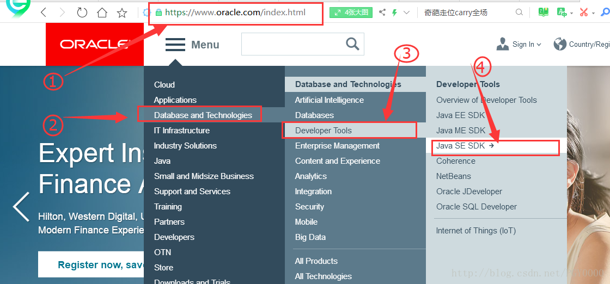Click the Country/Region globe icon
Screen dimensions: 610x284
click(560, 44)
